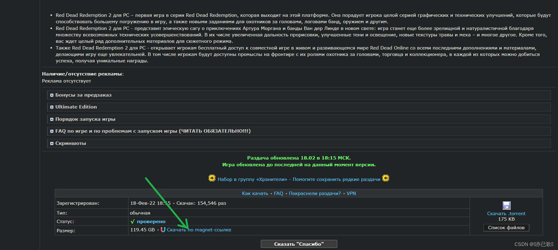The width and height of the screenshot is (558, 250).
Task: Click the text 119.45 GB
Action: [x=142, y=230]
